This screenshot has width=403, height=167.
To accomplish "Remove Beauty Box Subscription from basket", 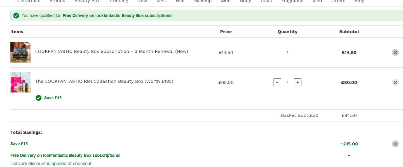I will pyautogui.click(x=395, y=52).
